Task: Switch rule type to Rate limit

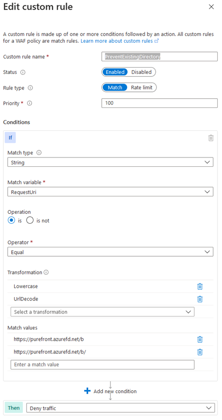Action: (142, 87)
